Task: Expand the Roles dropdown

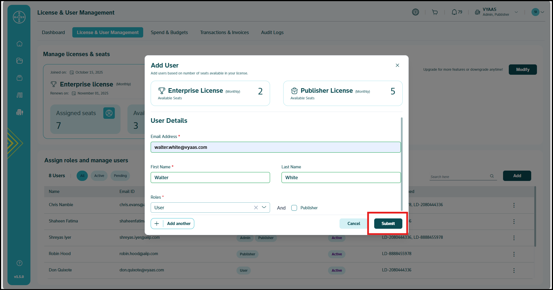Action: (x=264, y=207)
